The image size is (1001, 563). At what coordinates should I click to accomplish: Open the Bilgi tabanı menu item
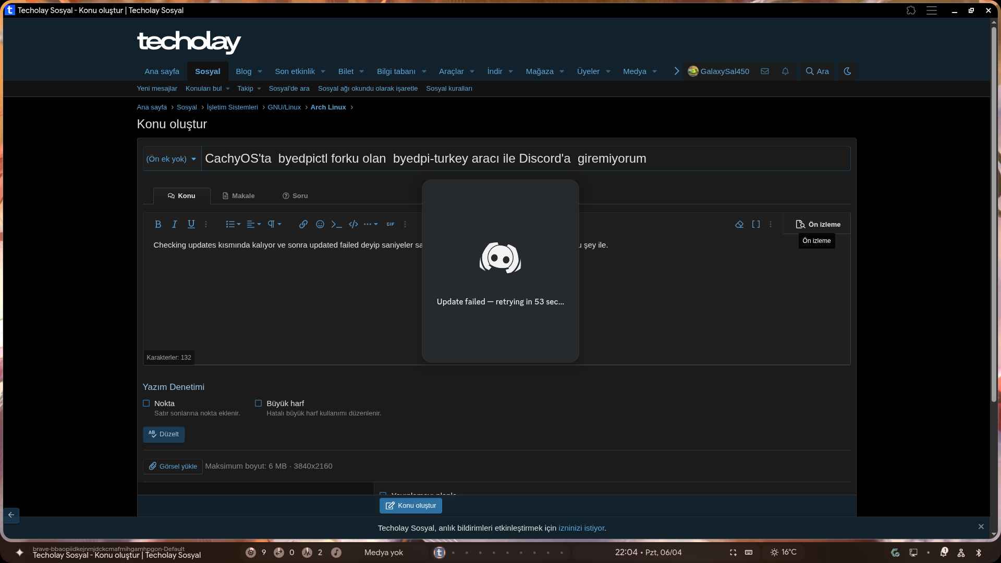396,71
